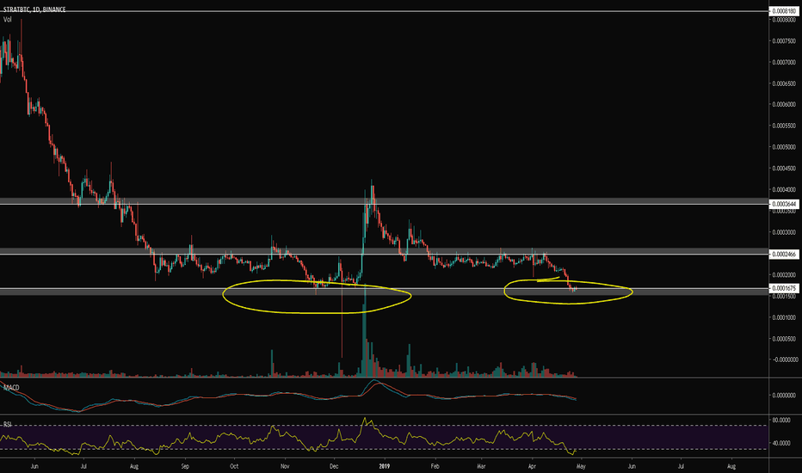The height and width of the screenshot is (473, 802).
Task: Click the RSI 80.0000 axis label
Action: click(x=781, y=421)
